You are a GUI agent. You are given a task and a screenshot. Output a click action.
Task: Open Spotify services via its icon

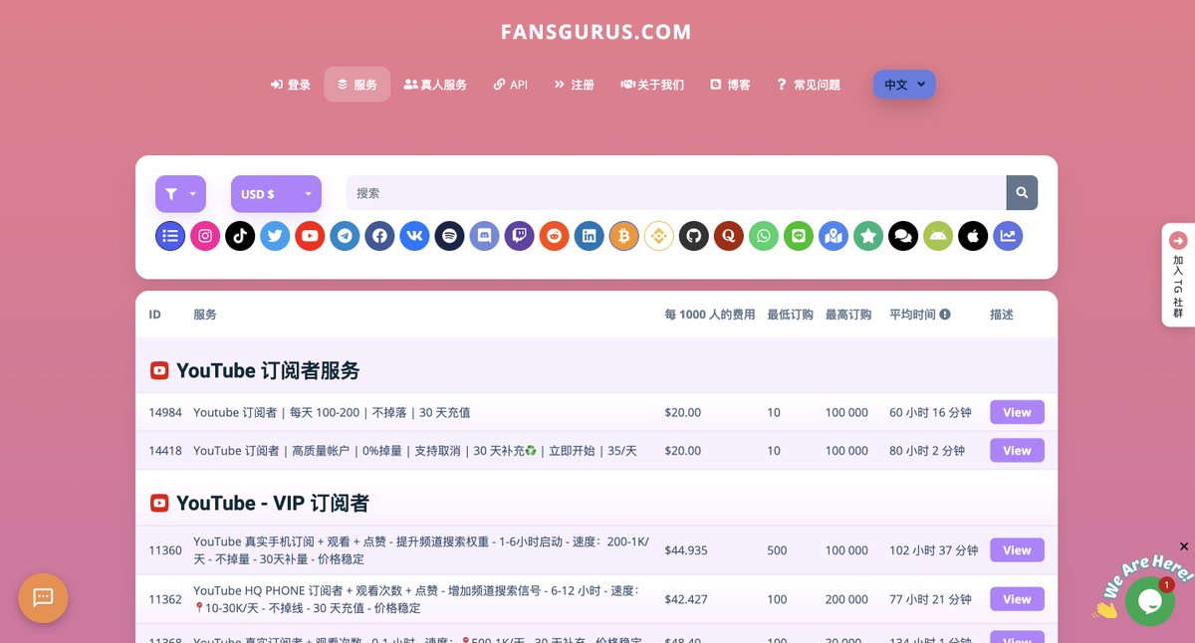449,236
